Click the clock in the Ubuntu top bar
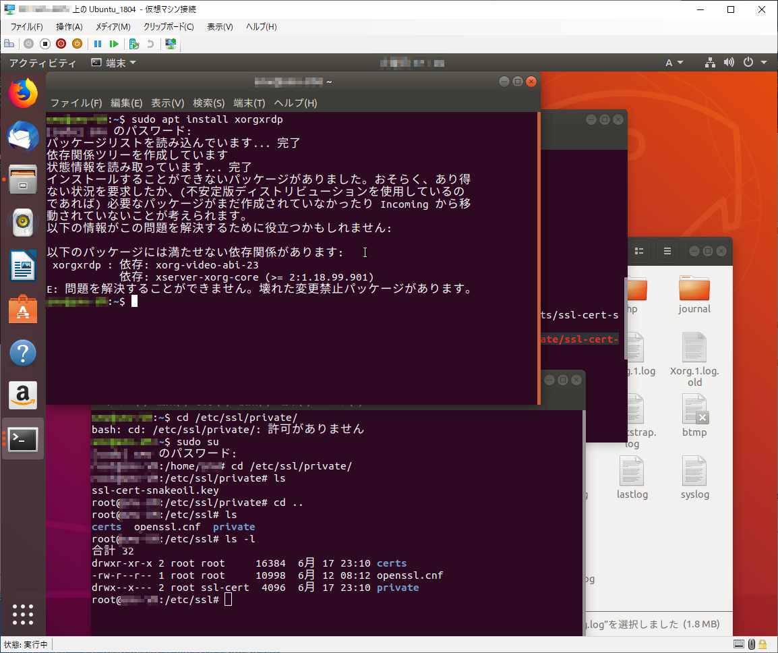The image size is (778, 653). pos(412,63)
